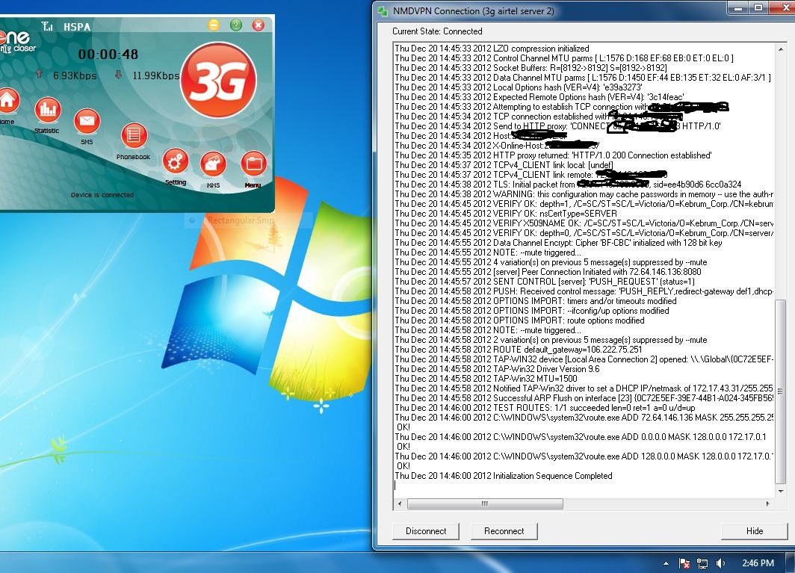Click Reconnect in NMDVPN window
Screen dimensions: 795x573
(504, 531)
